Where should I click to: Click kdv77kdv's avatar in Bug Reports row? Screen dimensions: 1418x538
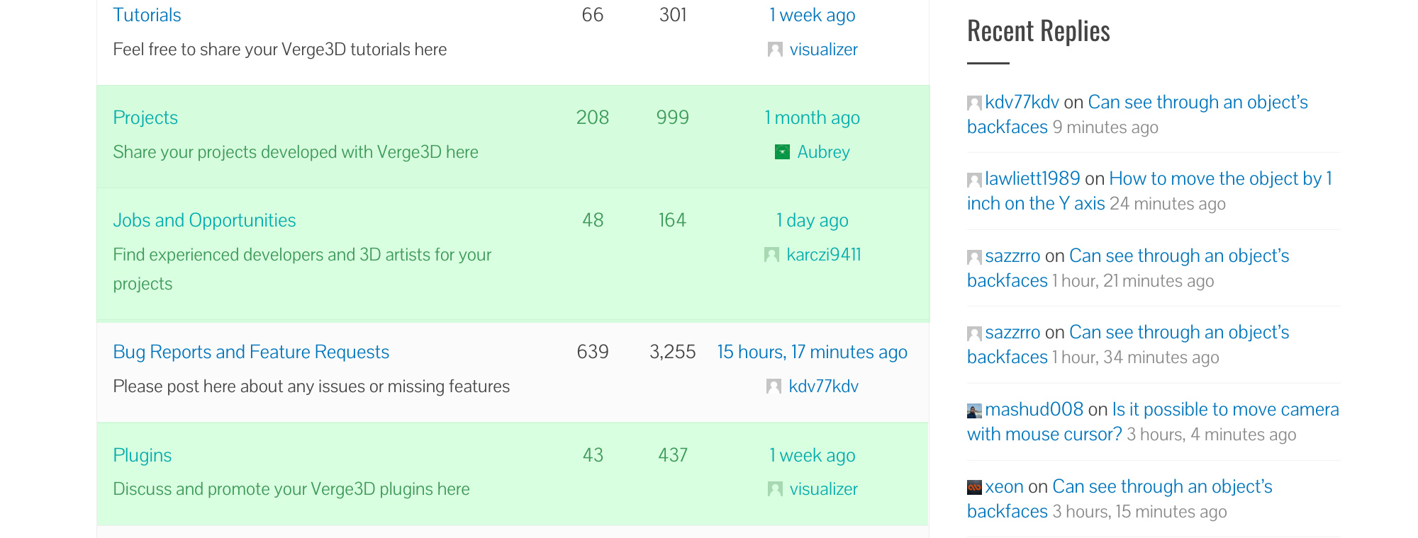click(x=774, y=387)
